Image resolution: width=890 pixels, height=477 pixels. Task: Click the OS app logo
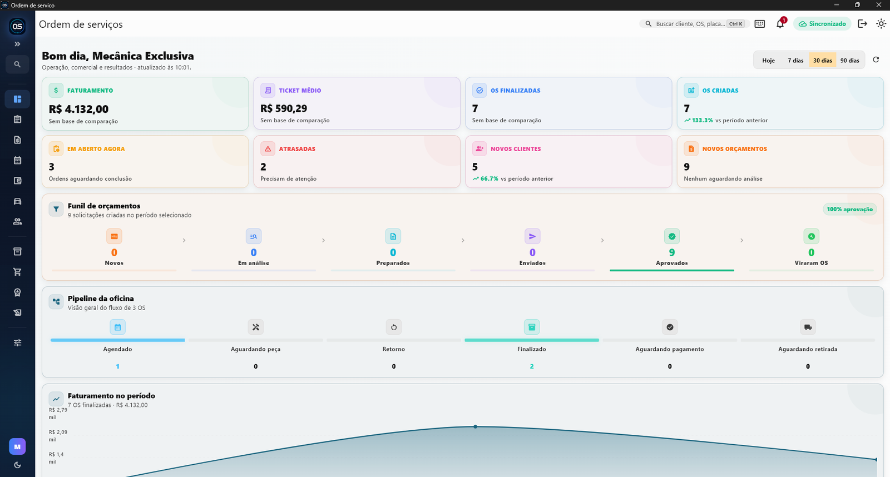click(17, 26)
